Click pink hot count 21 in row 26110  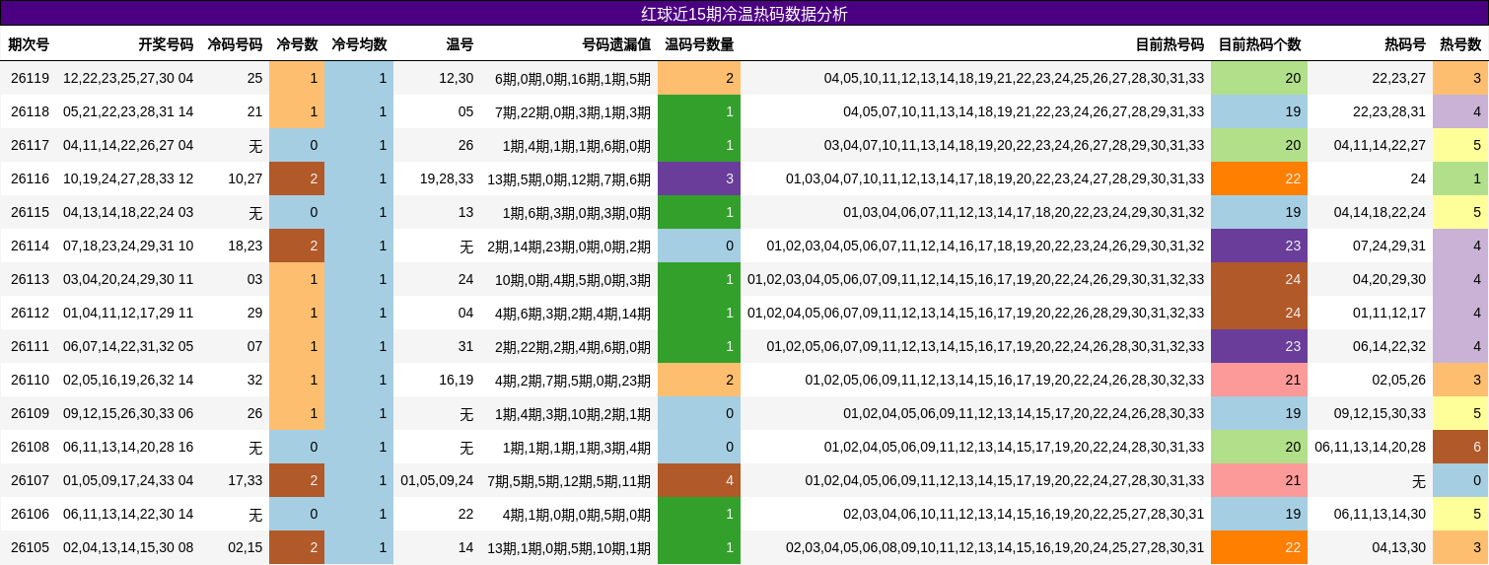click(1259, 380)
